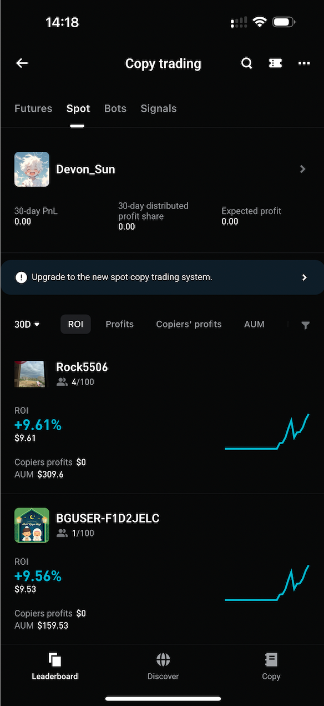Tap Devon_Sun's profile avatar
This screenshot has width=324, height=706.
click(32, 169)
